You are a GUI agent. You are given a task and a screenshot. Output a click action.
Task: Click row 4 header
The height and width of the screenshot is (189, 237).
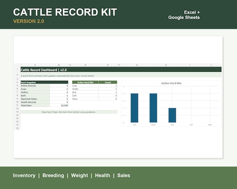pos(17,82)
